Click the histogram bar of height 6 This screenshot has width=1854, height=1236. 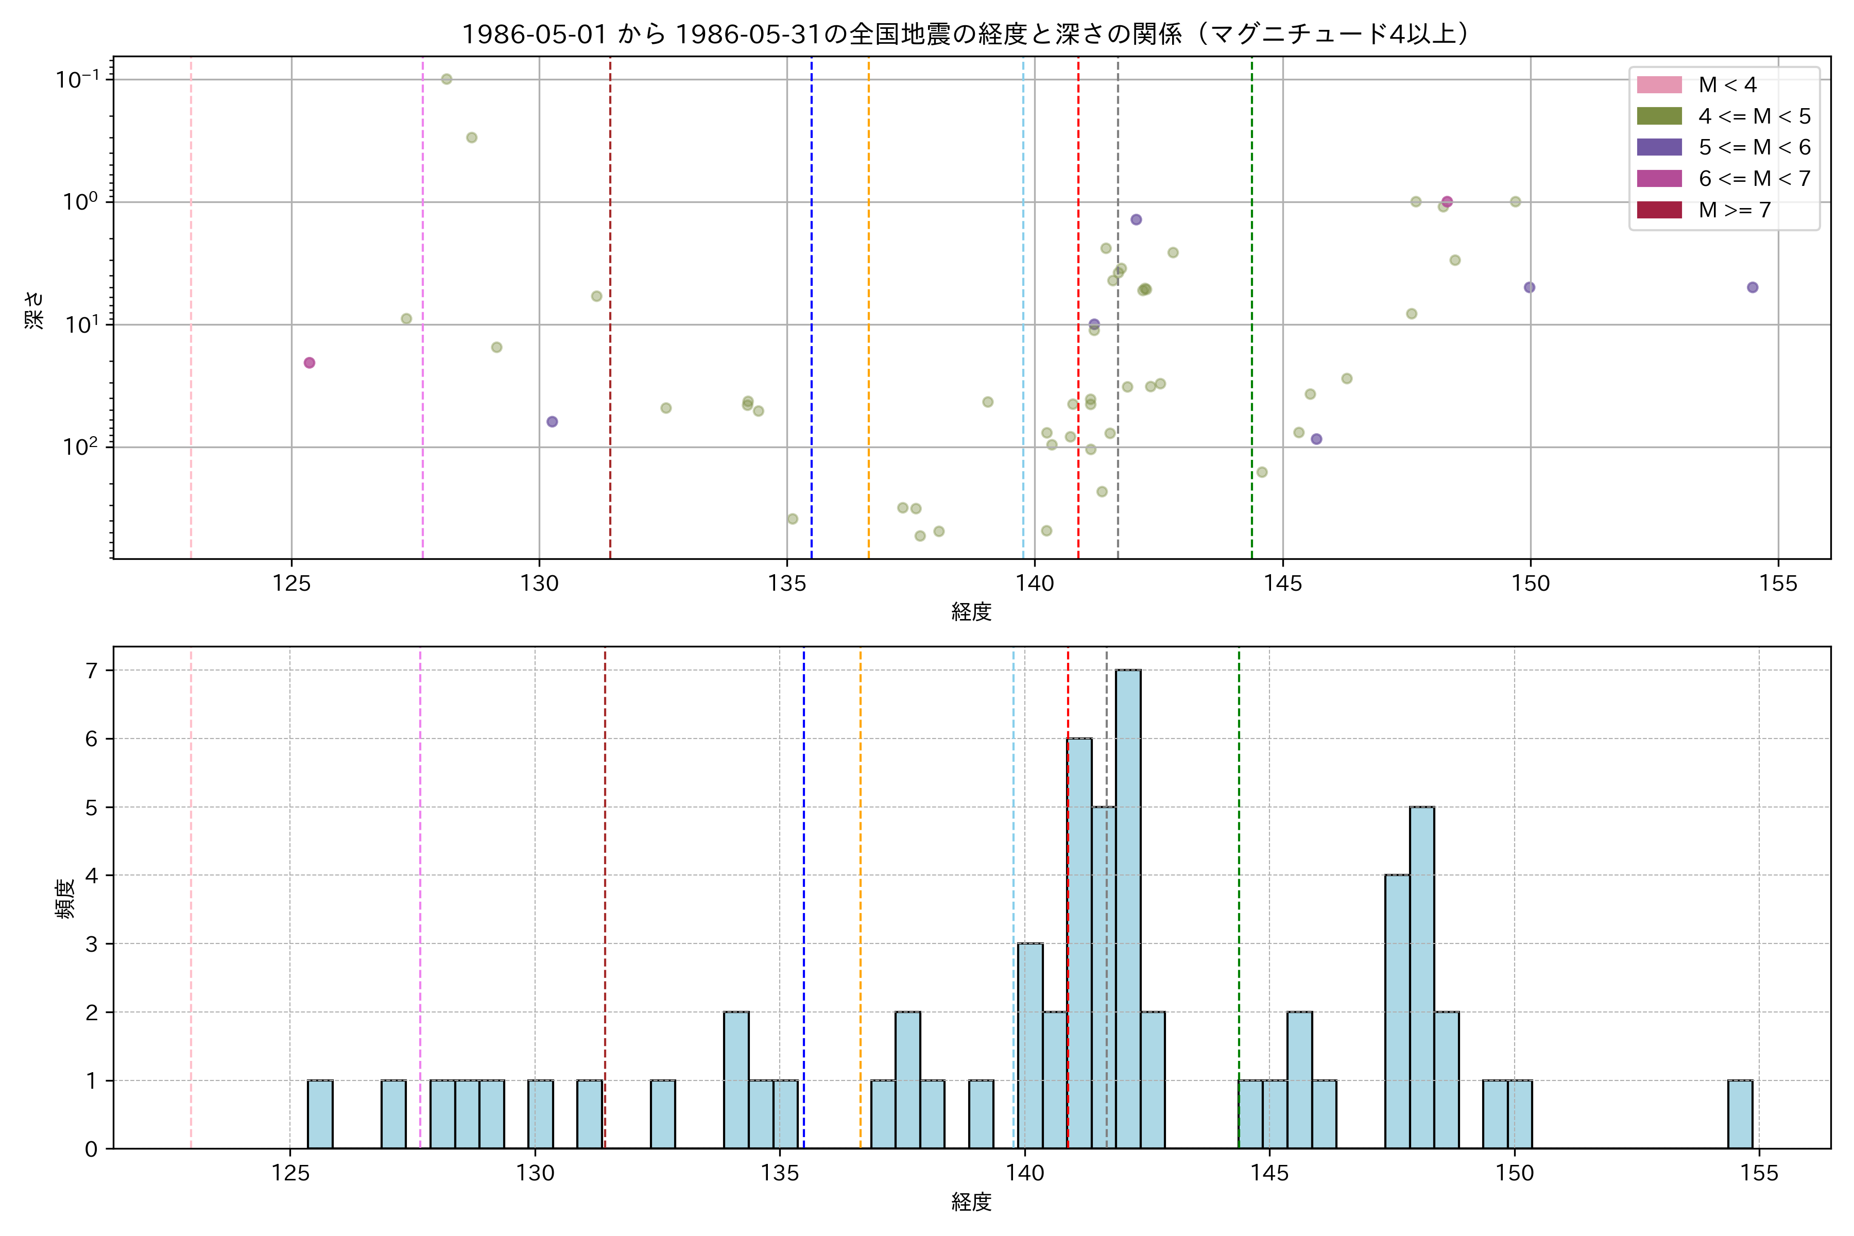pyautogui.click(x=1079, y=943)
